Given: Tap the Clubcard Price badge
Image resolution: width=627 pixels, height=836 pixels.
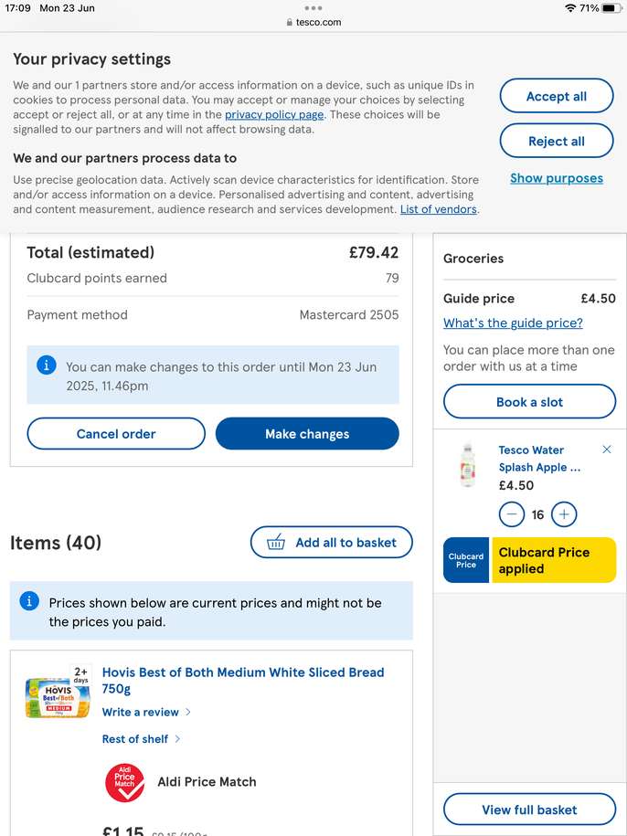Looking at the screenshot, I should click(466, 560).
